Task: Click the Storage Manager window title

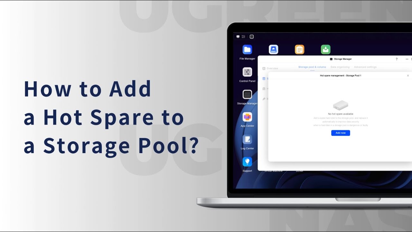Action: click(x=343, y=59)
